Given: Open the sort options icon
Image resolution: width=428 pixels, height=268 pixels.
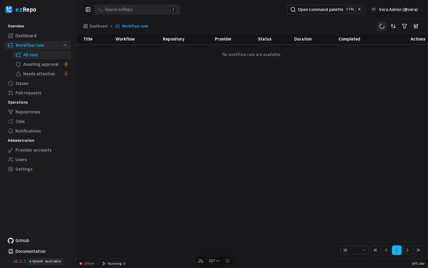Looking at the screenshot, I should 393,26.
